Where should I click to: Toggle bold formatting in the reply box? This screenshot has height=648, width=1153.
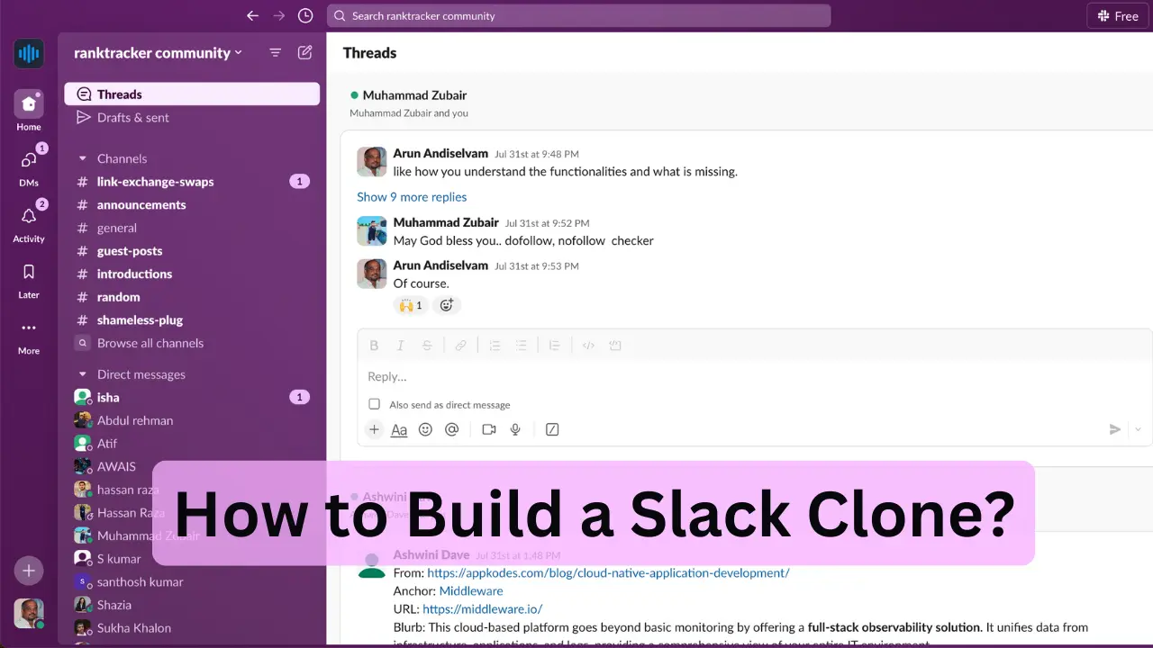[x=374, y=346]
